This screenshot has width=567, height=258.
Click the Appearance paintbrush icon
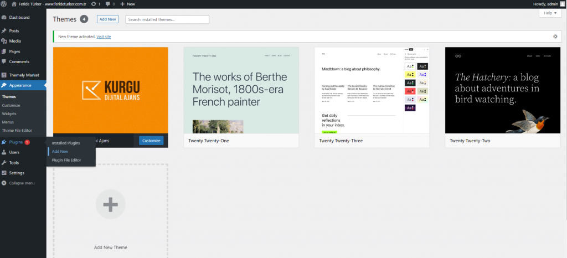4,85
